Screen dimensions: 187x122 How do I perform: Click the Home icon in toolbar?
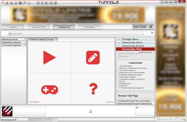pyautogui.click(x=7, y=3)
